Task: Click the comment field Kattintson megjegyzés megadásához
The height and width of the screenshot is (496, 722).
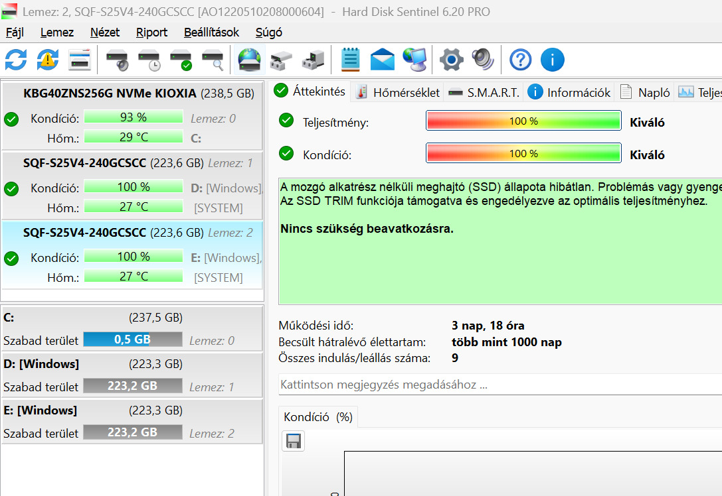Action: [500, 385]
